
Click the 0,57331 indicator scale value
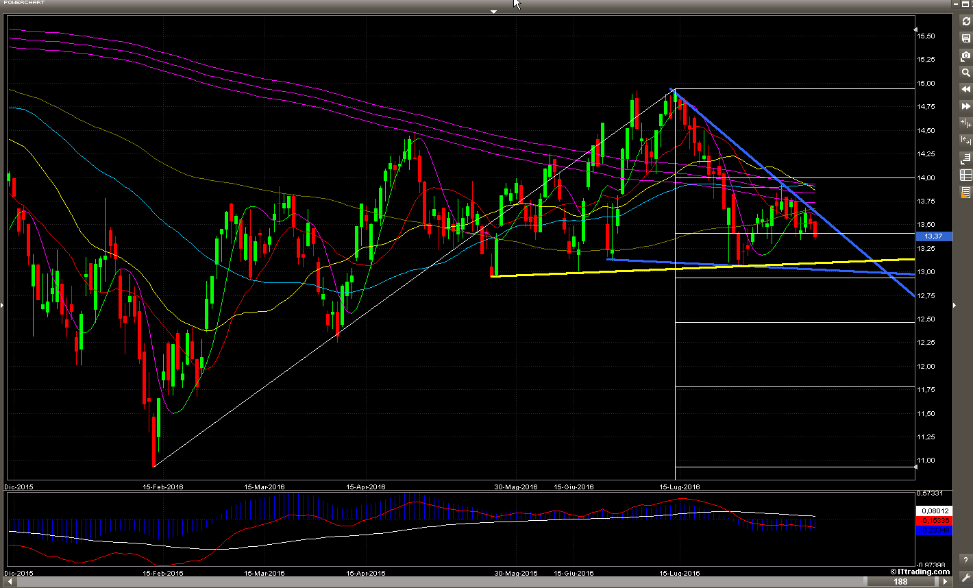(x=930, y=493)
